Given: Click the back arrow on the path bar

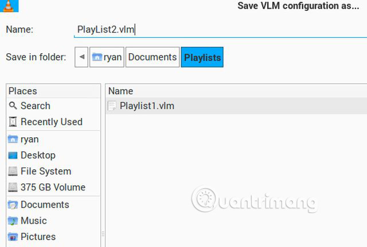Looking at the screenshot, I should pos(82,57).
